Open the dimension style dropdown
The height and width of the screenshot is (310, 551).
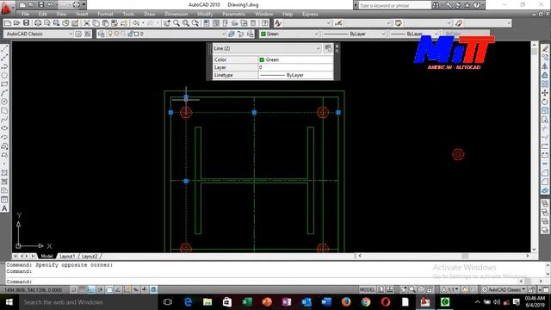(388, 23)
